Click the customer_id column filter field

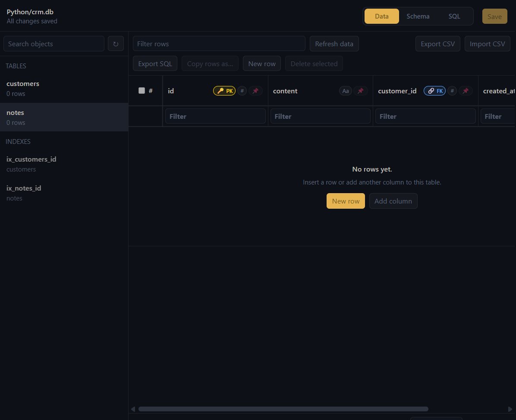pyautogui.click(x=425, y=116)
